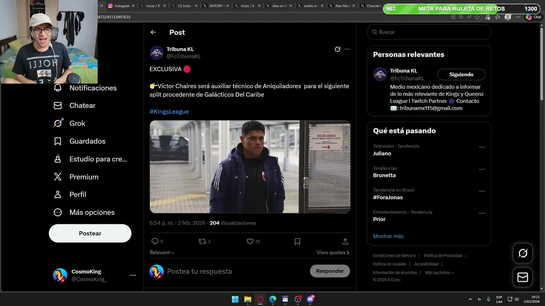The width and height of the screenshot is (545, 306).
Task: Open Estudio para creadores sidebar item
Action: point(90,159)
